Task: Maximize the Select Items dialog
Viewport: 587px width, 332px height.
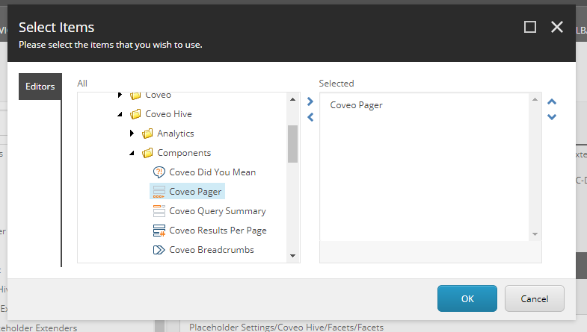Action: (529, 27)
